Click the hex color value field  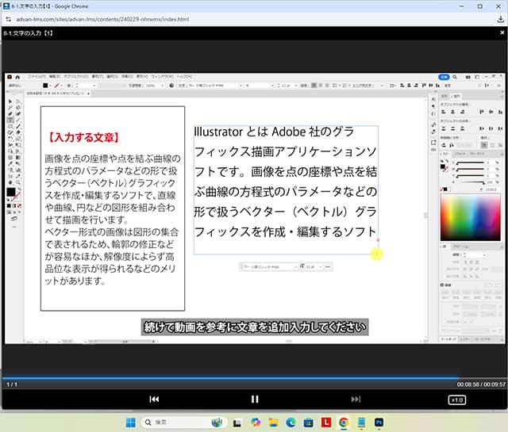point(491,189)
